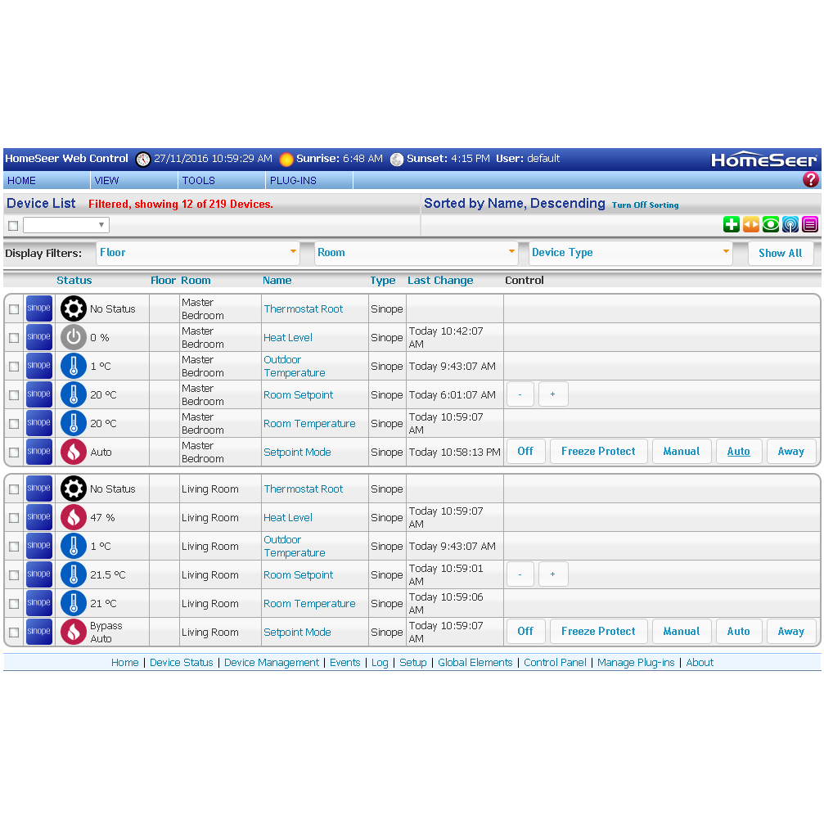Click the green plus add device icon
The width and height of the screenshot is (824, 824).
(x=731, y=223)
